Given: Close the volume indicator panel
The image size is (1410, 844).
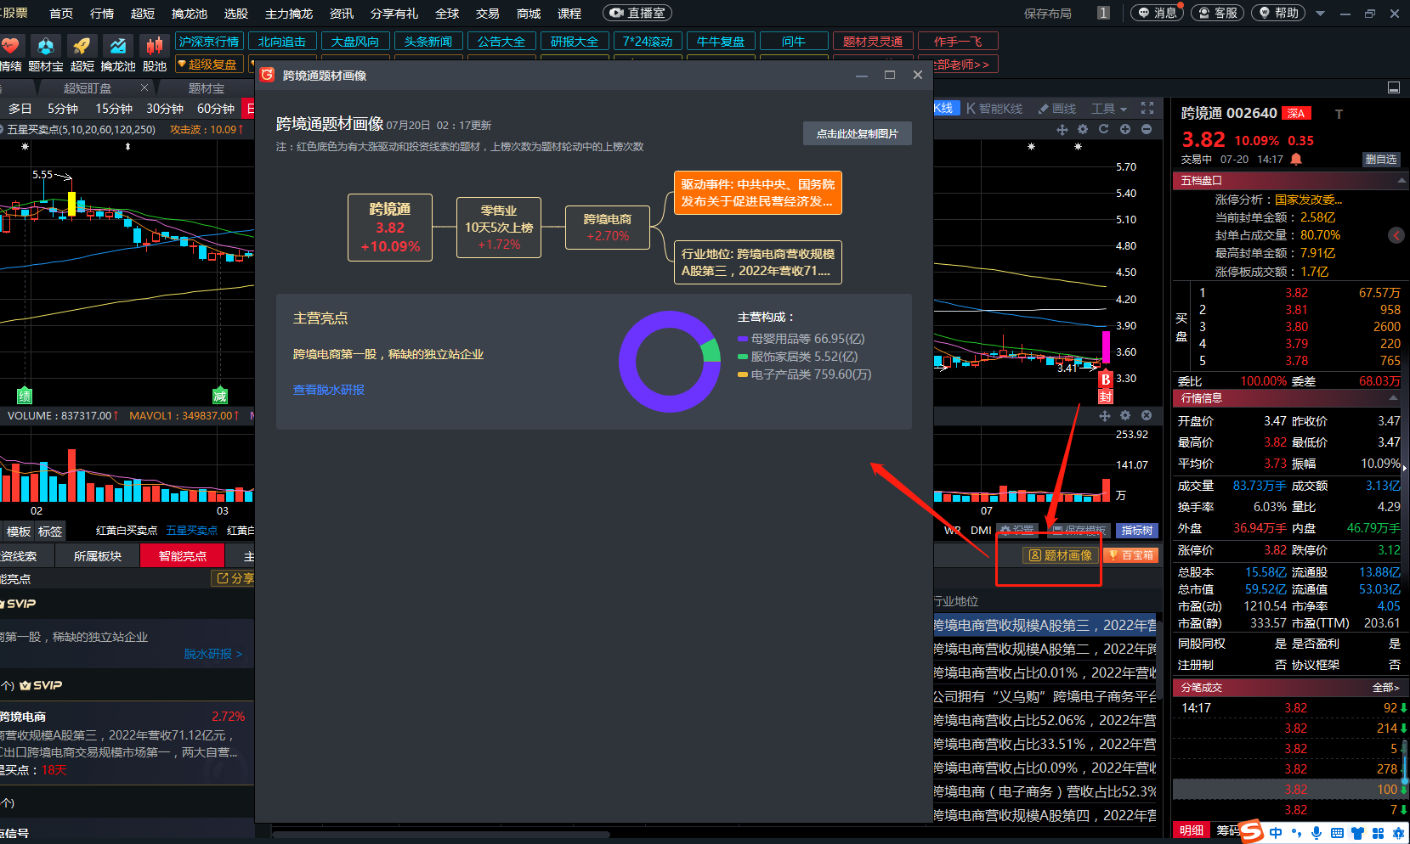Looking at the screenshot, I should coord(1147,415).
